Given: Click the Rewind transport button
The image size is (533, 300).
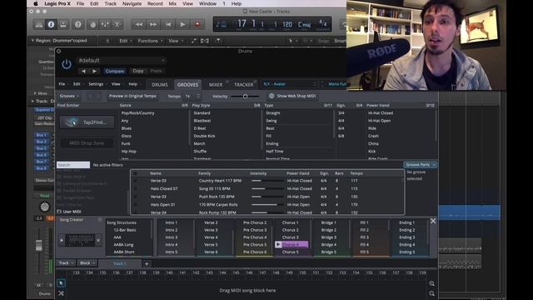Looking at the screenshot, I should 139,24.
